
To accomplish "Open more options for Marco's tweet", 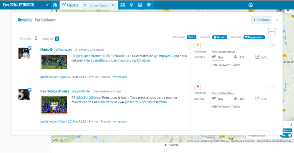I will (272, 45).
